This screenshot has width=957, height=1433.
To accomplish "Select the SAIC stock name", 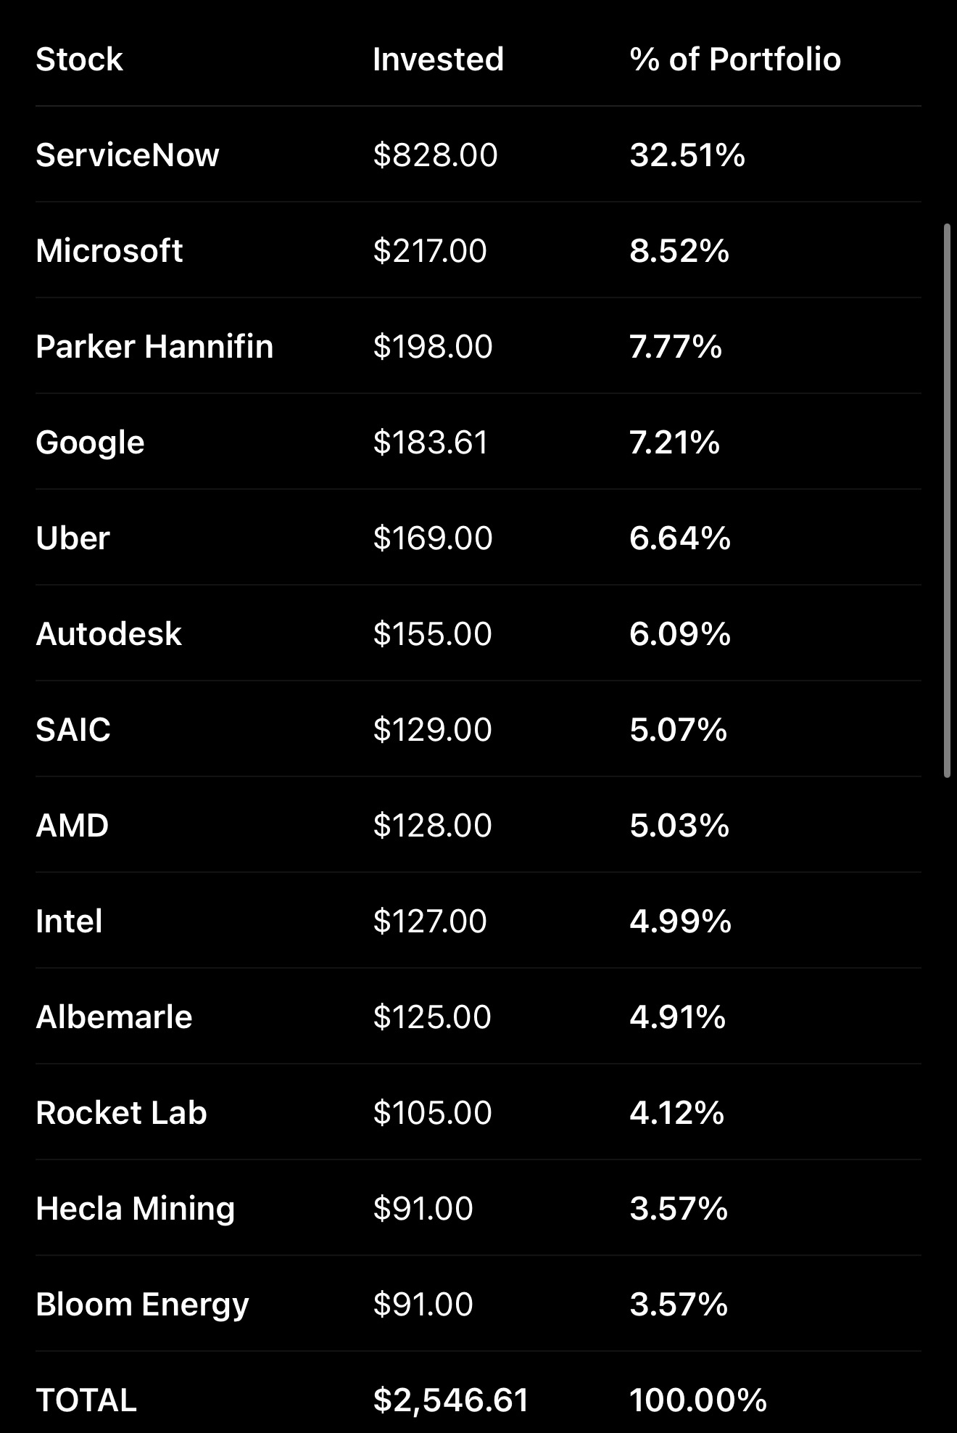I will coord(73,730).
